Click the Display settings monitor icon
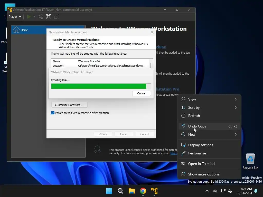This screenshot has height=197, width=263. click(x=183, y=145)
